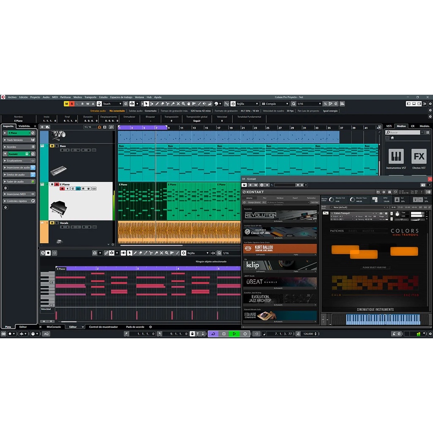The height and width of the screenshot is (433, 433).
Task: Open the Transporte menu
Action: click(90, 97)
